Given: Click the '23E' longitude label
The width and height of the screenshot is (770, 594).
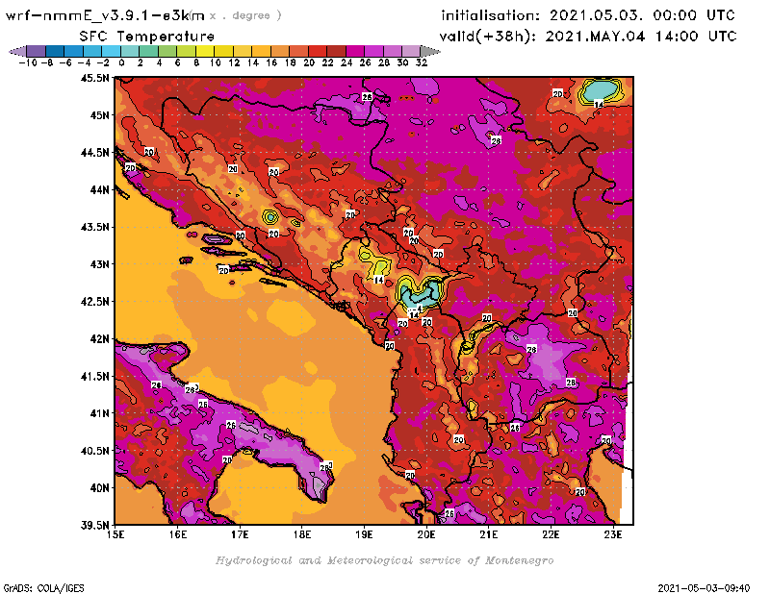Looking at the screenshot, I should (613, 534).
